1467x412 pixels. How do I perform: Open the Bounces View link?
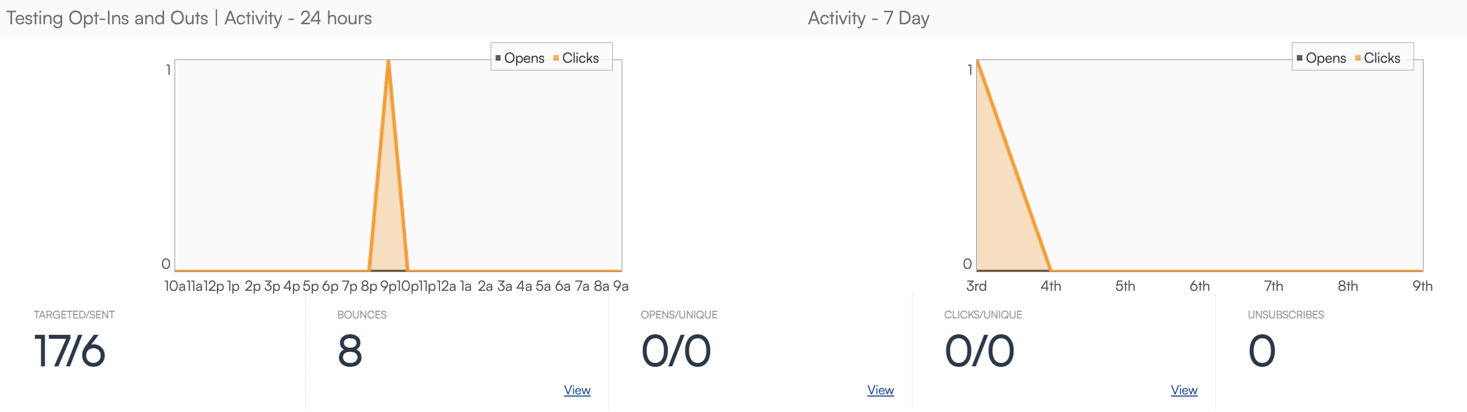tap(577, 390)
